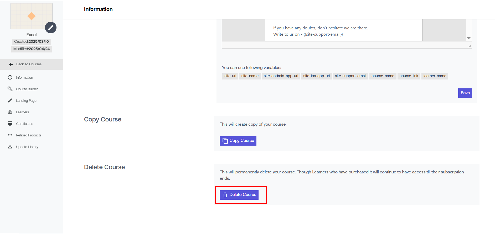Insert the site-support-email variable tag
495x234 pixels.
click(350, 76)
